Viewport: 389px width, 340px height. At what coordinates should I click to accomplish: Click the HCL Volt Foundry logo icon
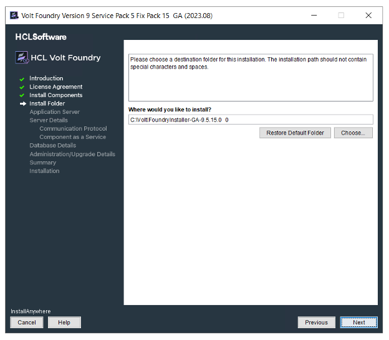22,57
